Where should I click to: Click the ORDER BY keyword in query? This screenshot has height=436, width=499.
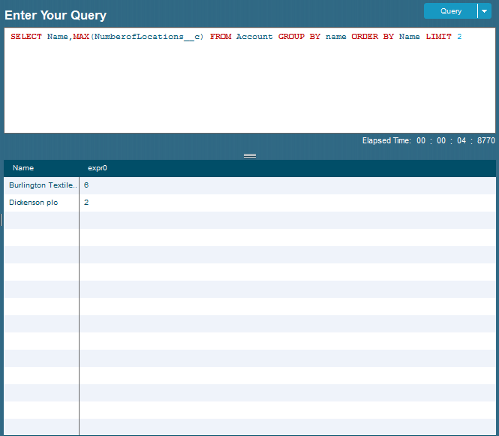tap(372, 37)
